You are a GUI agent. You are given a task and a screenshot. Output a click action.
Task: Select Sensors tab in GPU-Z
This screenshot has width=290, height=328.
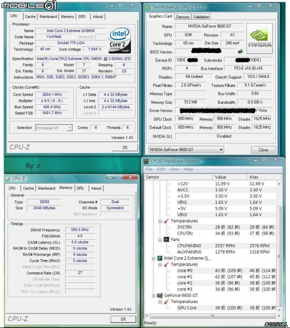(x=183, y=17)
